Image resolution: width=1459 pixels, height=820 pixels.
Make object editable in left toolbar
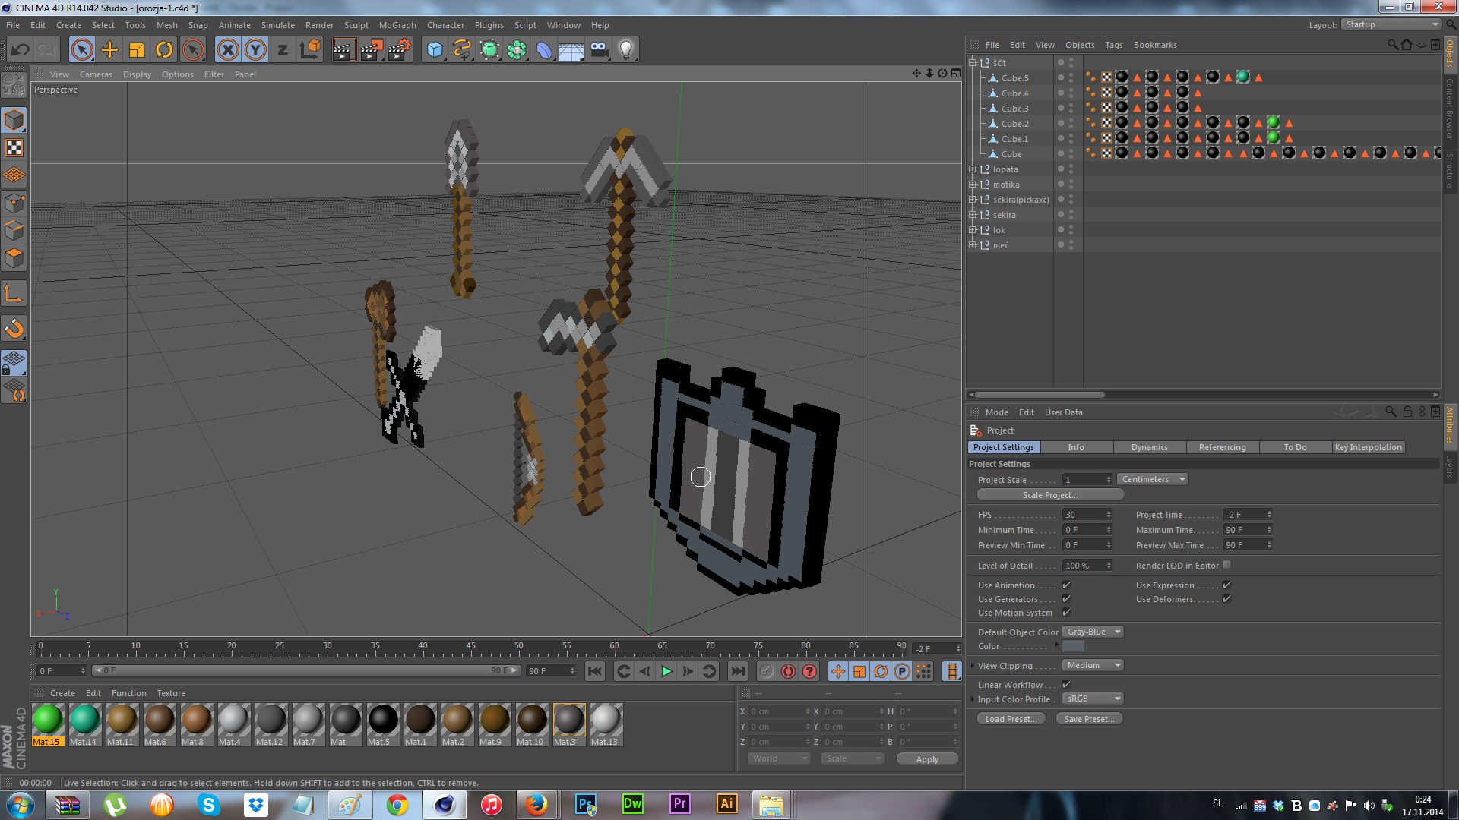(14, 85)
